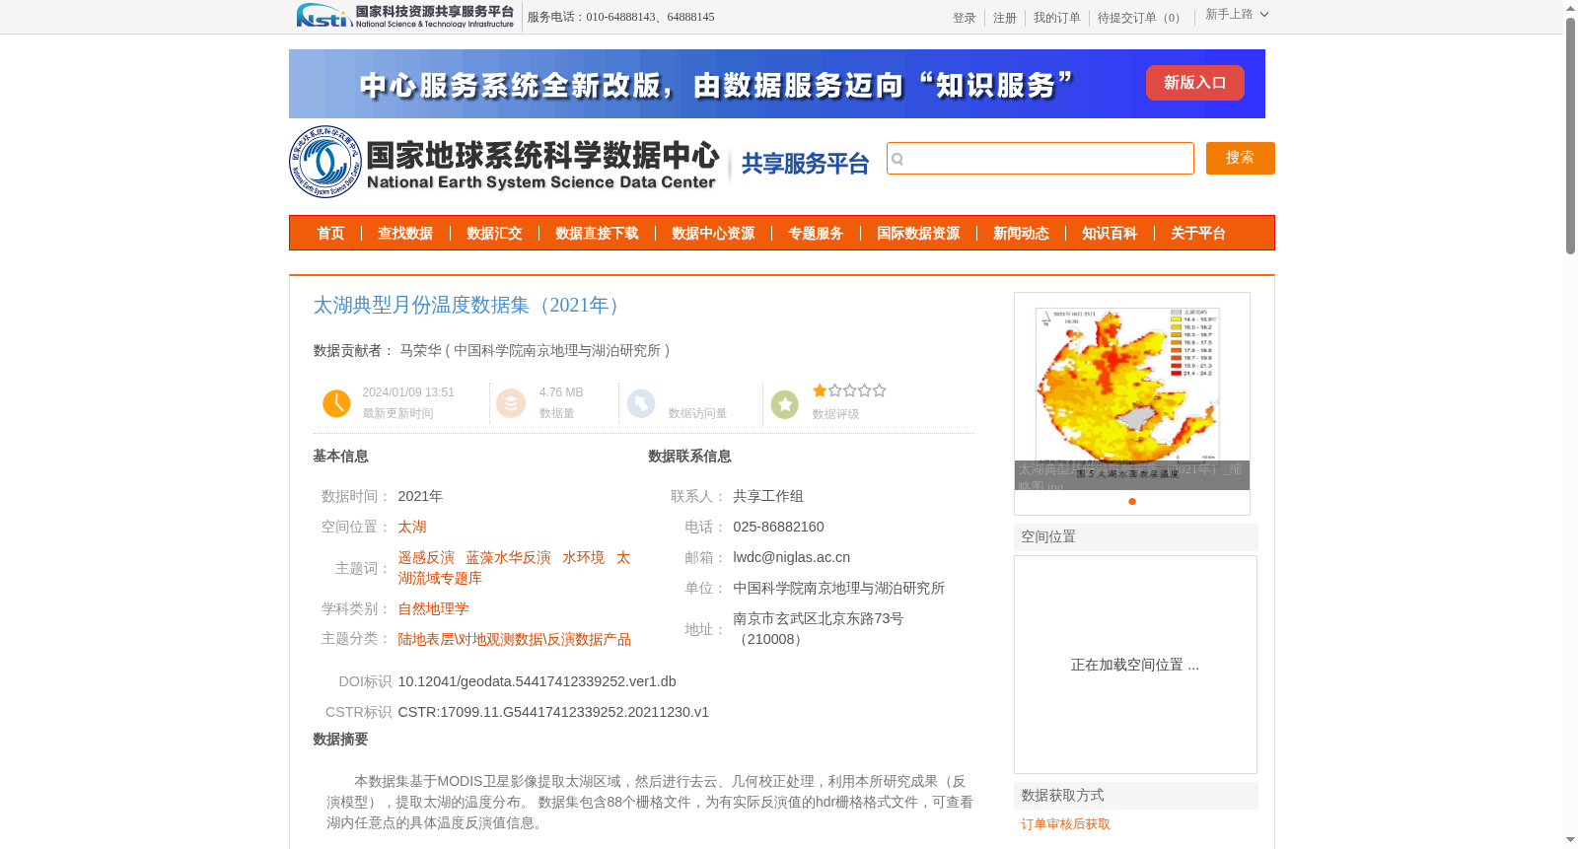Click the data rating star badge icon

coord(785,404)
